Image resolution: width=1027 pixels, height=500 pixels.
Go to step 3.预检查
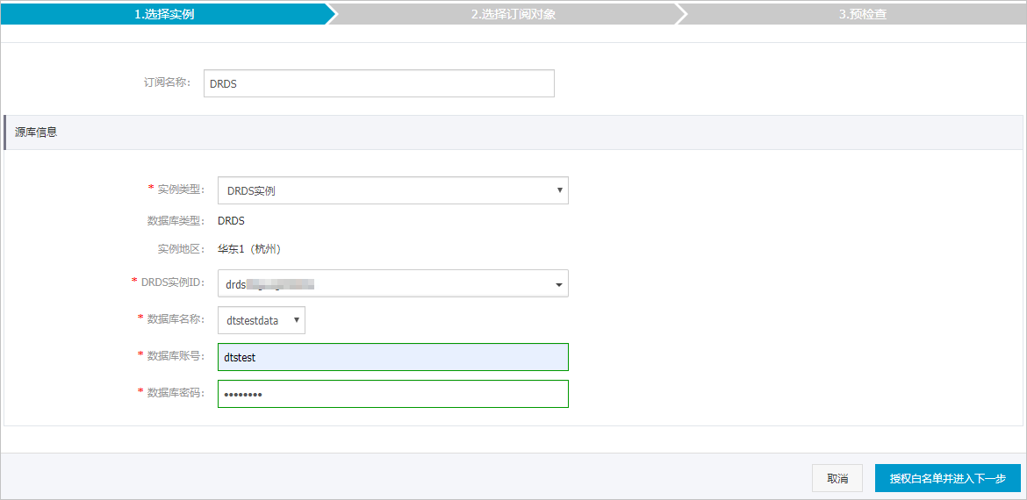tap(863, 14)
